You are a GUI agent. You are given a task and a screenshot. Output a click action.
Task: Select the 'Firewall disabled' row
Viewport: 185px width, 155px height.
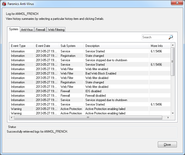(90, 96)
